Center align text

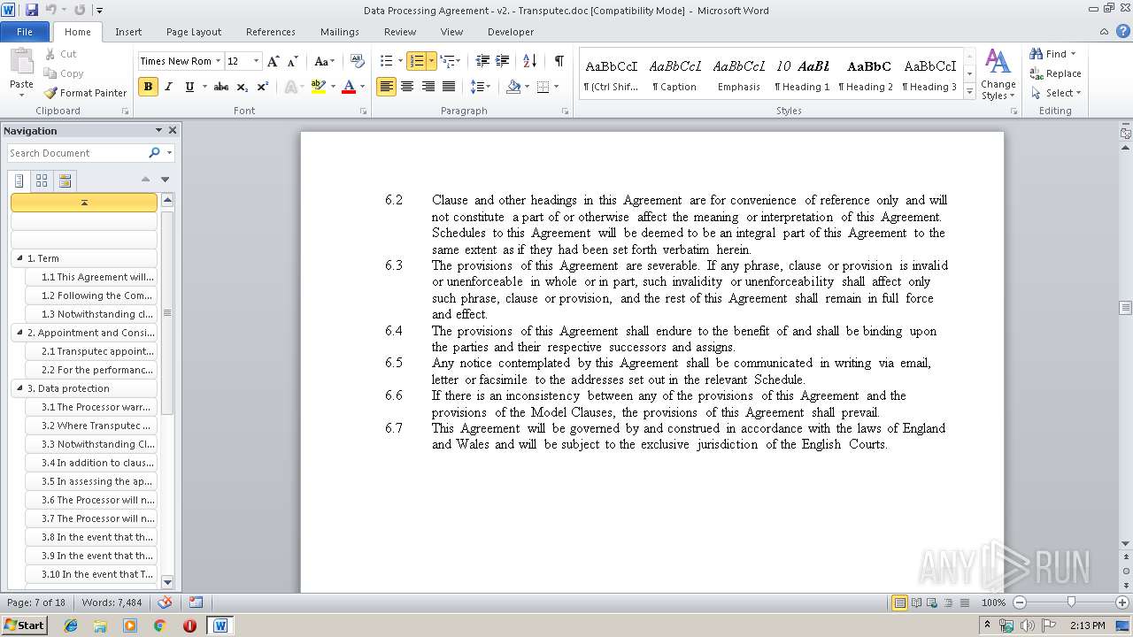(x=407, y=87)
